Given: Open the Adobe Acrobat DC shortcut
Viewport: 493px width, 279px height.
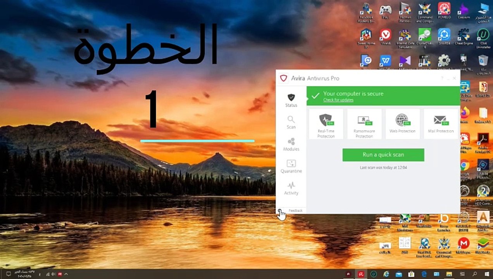Looking at the screenshot, I should pos(483,143).
